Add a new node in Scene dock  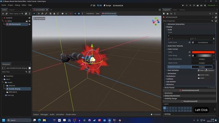coord(3,14)
